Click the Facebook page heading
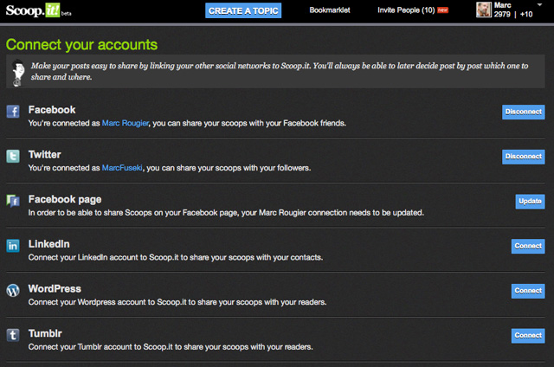The width and height of the screenshot is (554, 367). [65, 200]
